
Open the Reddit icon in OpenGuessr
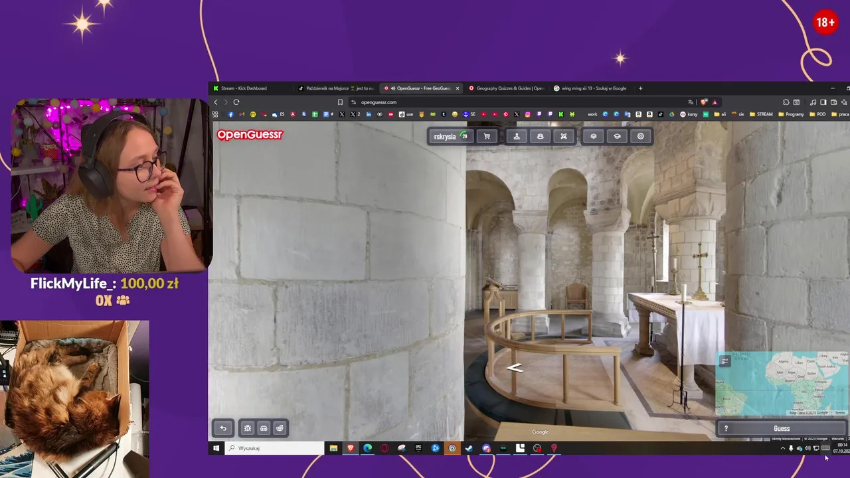[x=280, y=428]
